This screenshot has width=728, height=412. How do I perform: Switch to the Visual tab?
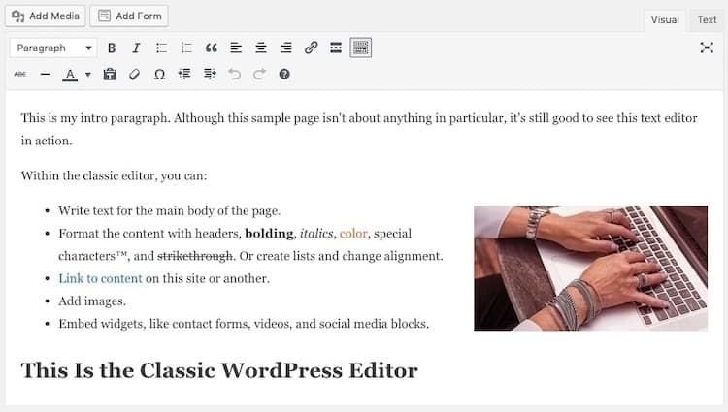[664, 20]
